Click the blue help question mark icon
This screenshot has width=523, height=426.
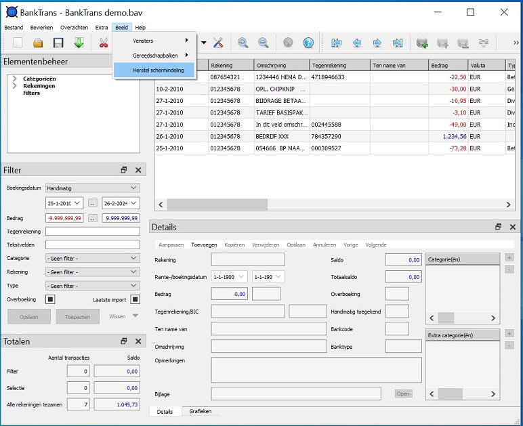pyautogui.click(x=308, y=43)
